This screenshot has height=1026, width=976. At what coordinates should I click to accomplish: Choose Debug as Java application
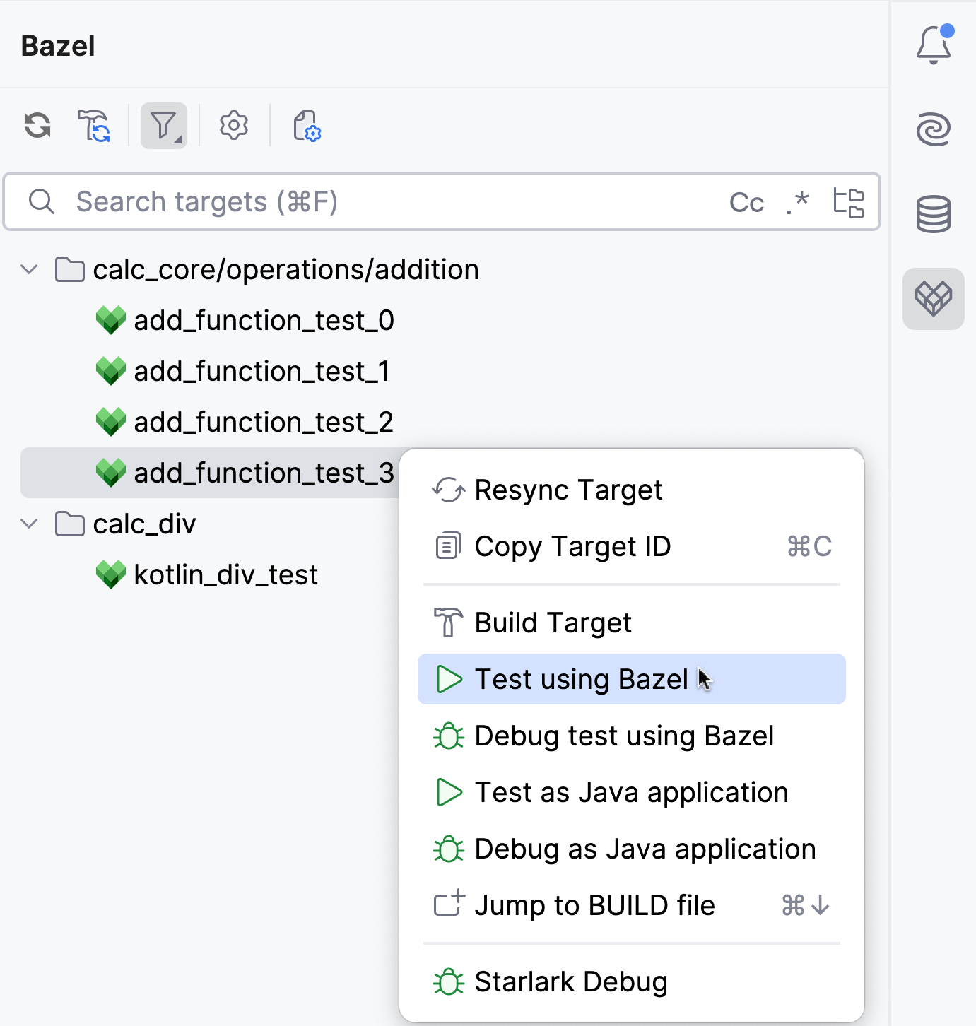coord(632,849)
